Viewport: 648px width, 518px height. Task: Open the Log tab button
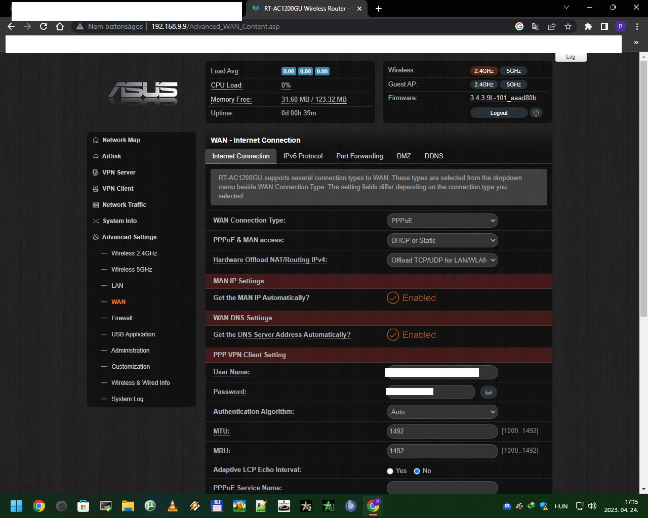tap(571, 57)
